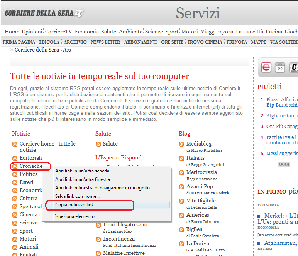The image size is (298, 256).
Task: Click the Corriere della Sera logo
Action: (x=44, y=13)
